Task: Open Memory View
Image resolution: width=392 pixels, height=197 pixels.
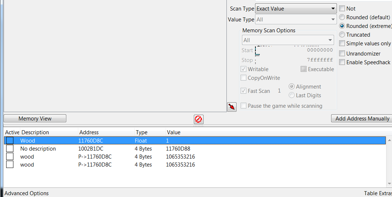Action: click(35, 119)
